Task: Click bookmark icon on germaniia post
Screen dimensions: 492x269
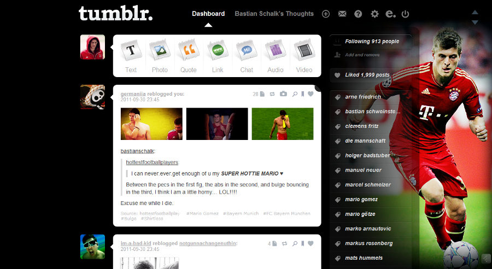Action: coord(302,94)
